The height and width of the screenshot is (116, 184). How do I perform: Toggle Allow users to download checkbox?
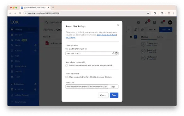(66, 77)
